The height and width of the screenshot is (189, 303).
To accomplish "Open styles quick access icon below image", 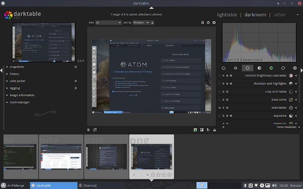I will pos(95,130).
